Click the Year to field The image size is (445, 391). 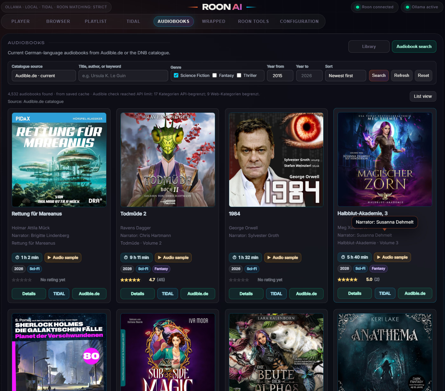point(309,76)
